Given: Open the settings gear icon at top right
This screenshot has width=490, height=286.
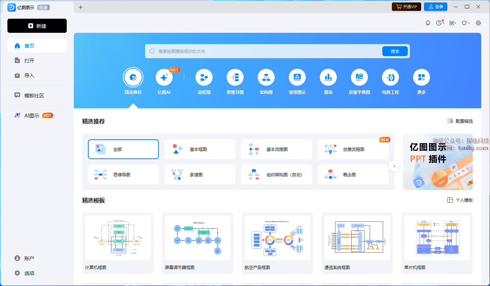Looking at the screenshot, I should tap(478, 23).
